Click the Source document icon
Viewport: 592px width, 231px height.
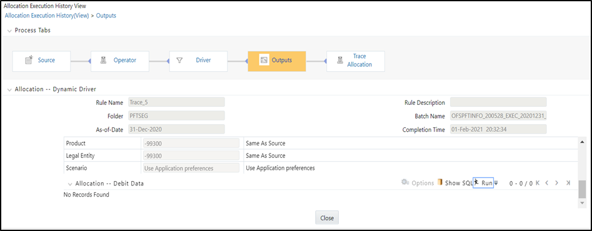[x=29, y=60]
